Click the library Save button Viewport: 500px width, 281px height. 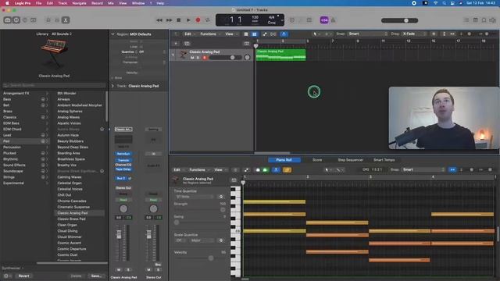pyautogui.click(x=96, y=276)
